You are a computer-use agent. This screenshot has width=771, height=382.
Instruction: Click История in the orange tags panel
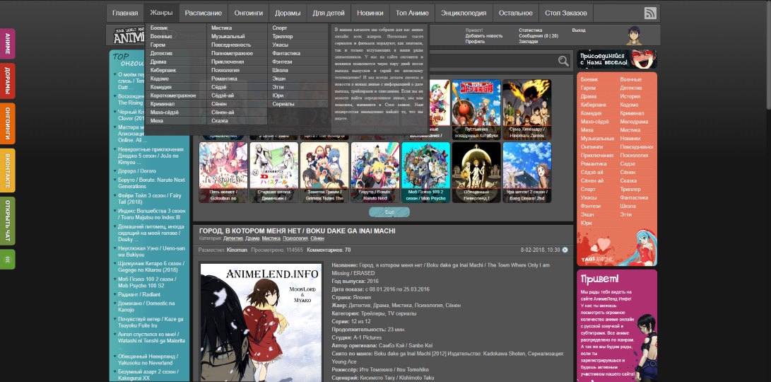coord(630,96)
